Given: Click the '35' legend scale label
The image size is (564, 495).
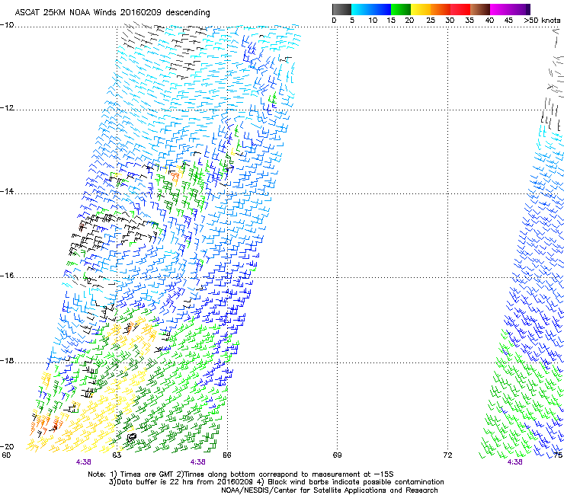Looking at the screenshot, I should click(x=469, y=21).
